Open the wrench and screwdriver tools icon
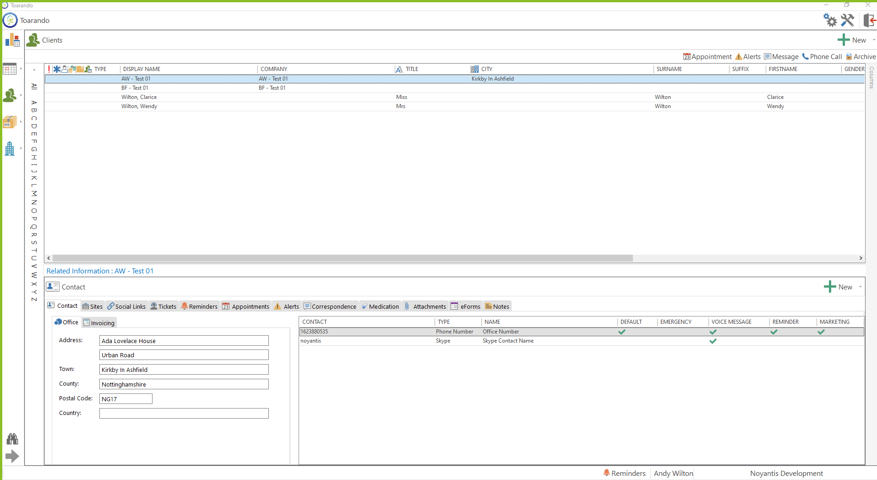The height and width of the screenshot is (480, 877). click(847, 20)
